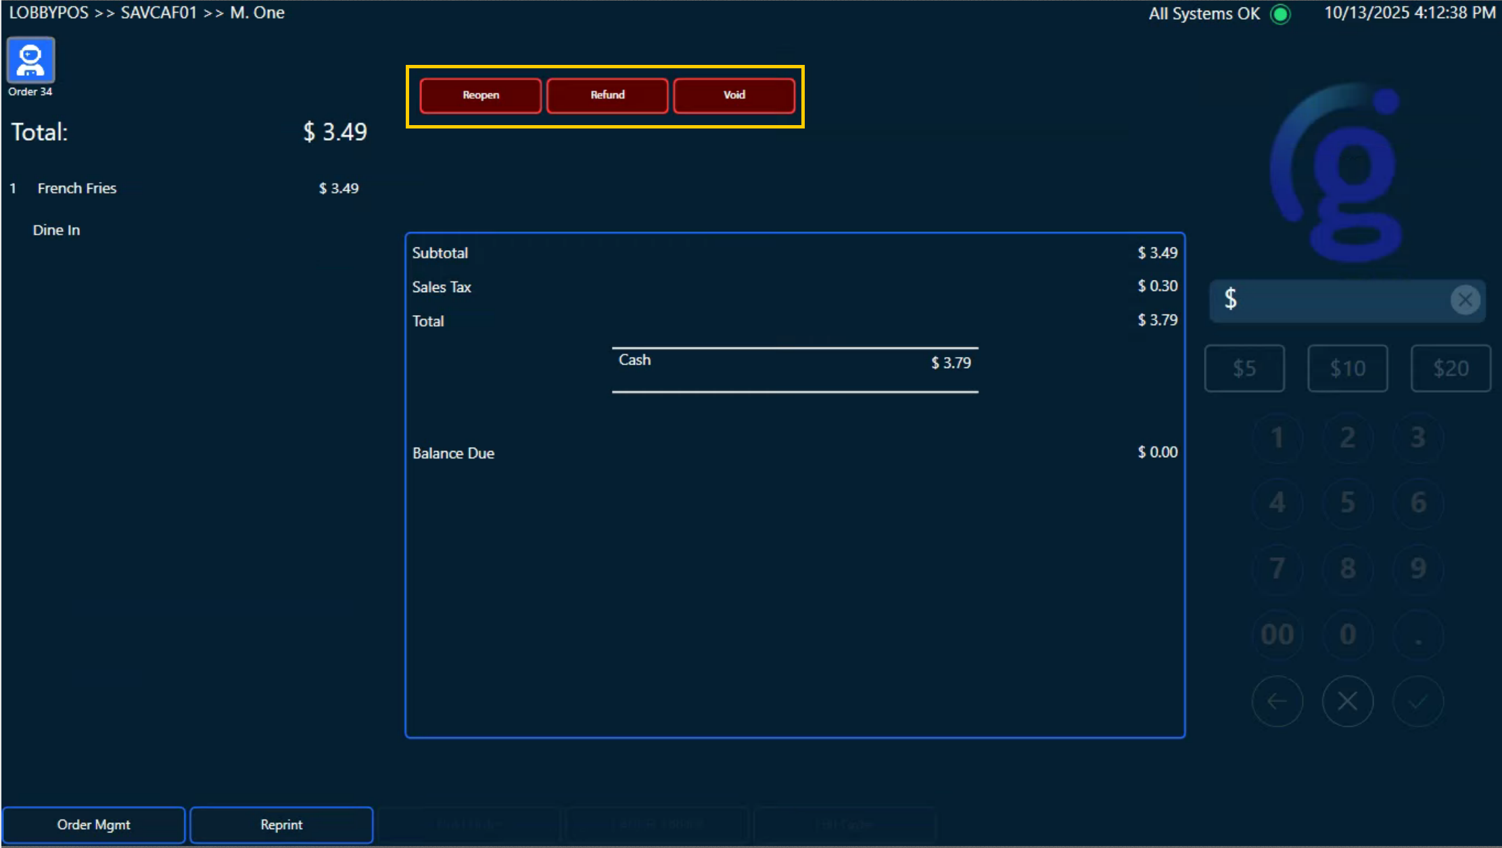Refund this order
1502x848 pixels.
pos(607,95)
